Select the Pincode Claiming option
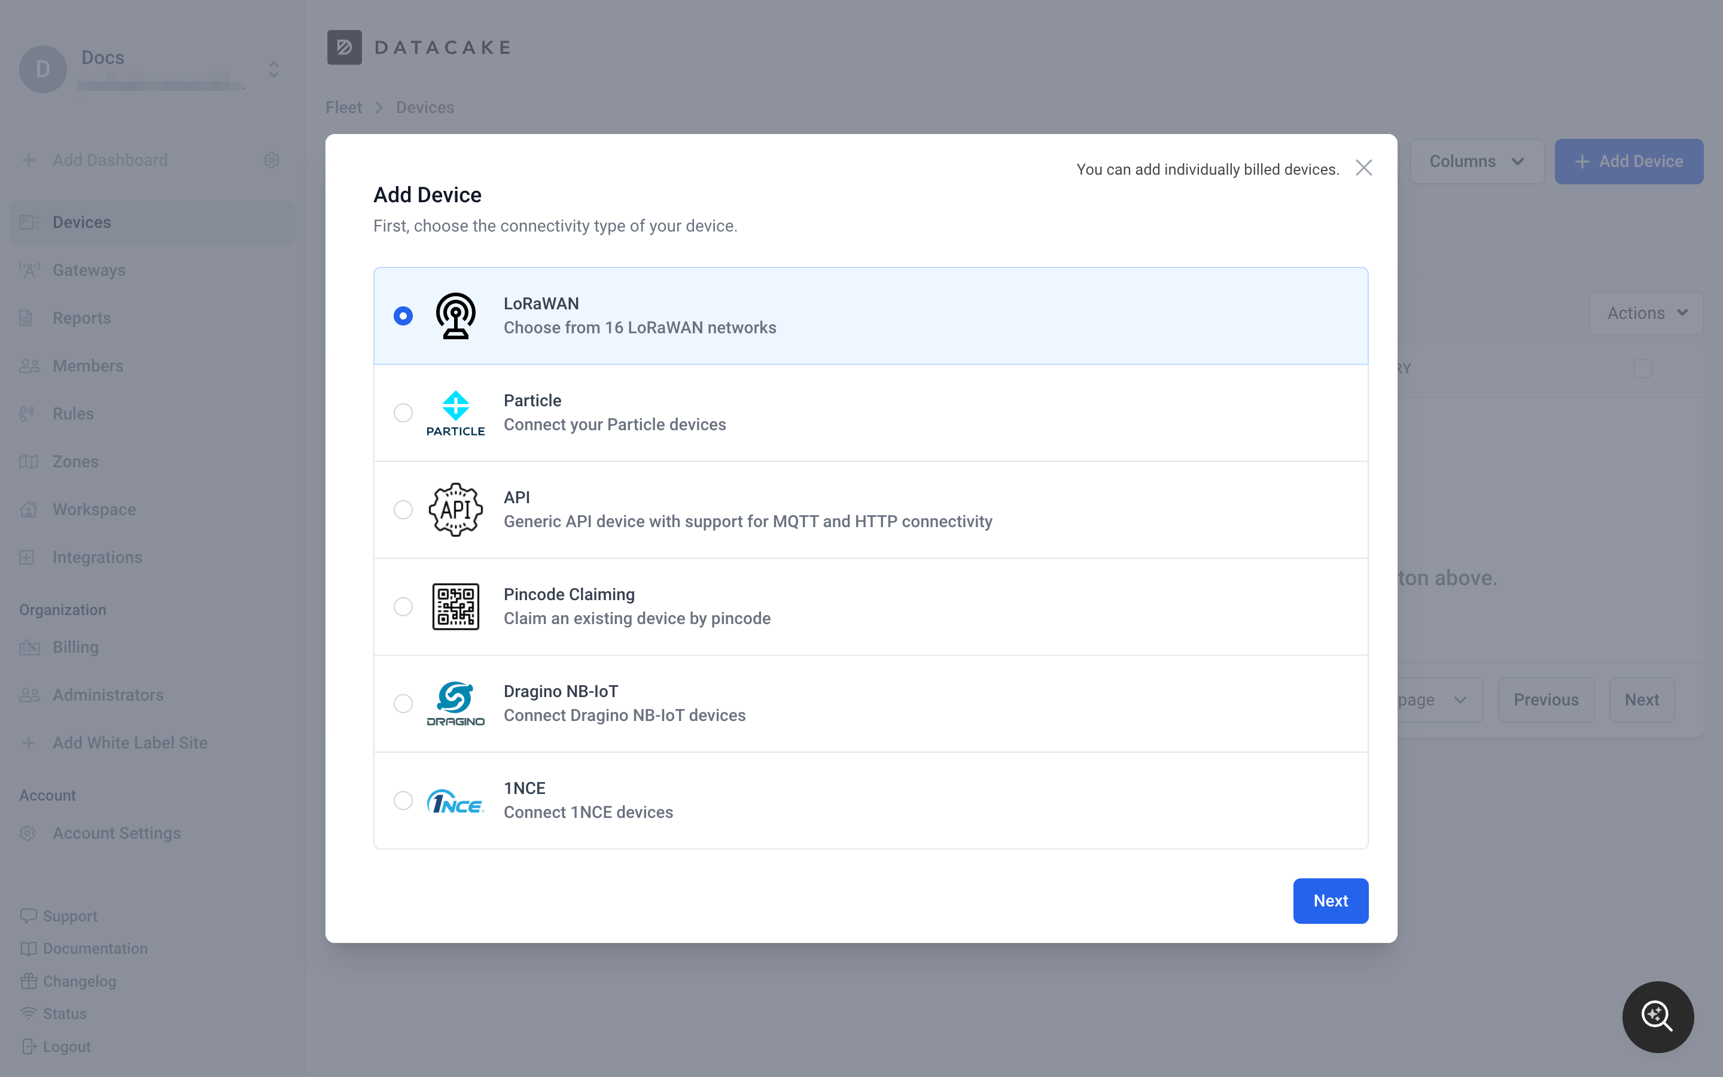 pos(404,607)
